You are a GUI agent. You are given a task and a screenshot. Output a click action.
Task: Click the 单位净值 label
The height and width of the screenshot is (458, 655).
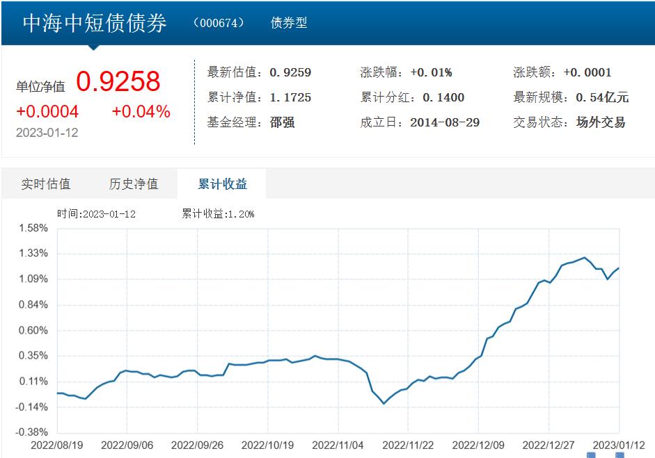tap(40, 87)
